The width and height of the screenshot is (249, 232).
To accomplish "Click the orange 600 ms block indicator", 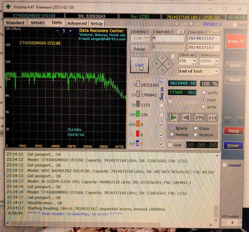I will point(138,124).
